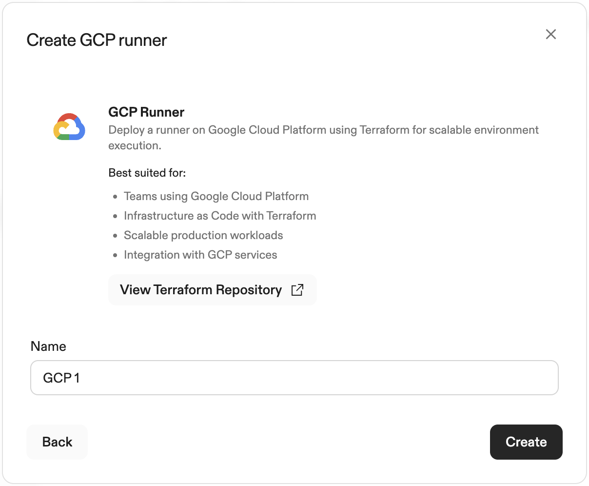Click the Name field label
Viewport: 589px width, 486px height.
(x=48, y=346)
